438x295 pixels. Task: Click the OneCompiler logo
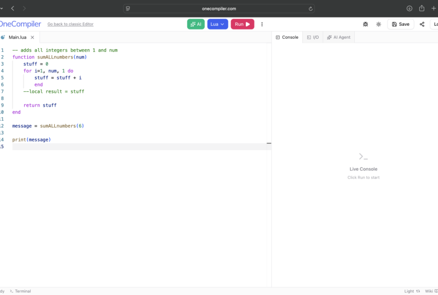(x=20, y=24)
